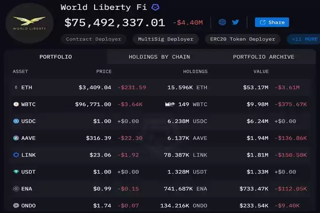
Task: Click the USDT token icon
Action: [x=16, y=172]
